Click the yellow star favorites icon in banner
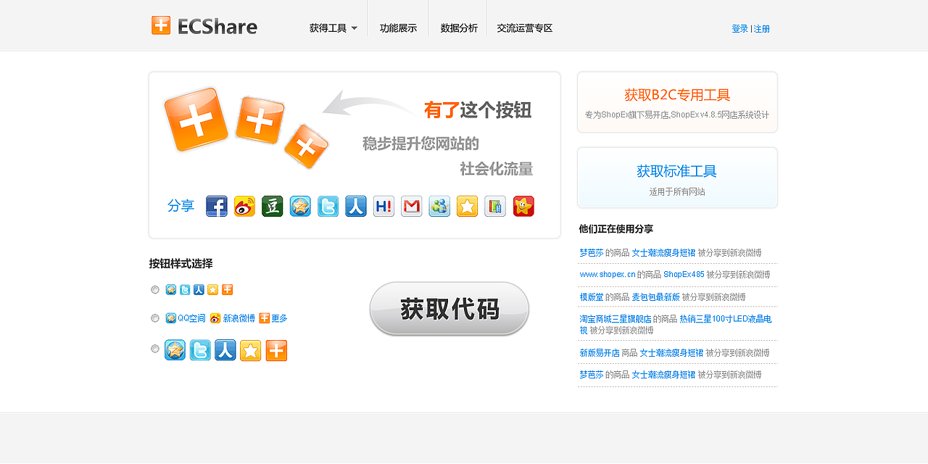Image resolution: width=928 pixels, height=464 pixels. 467,207
